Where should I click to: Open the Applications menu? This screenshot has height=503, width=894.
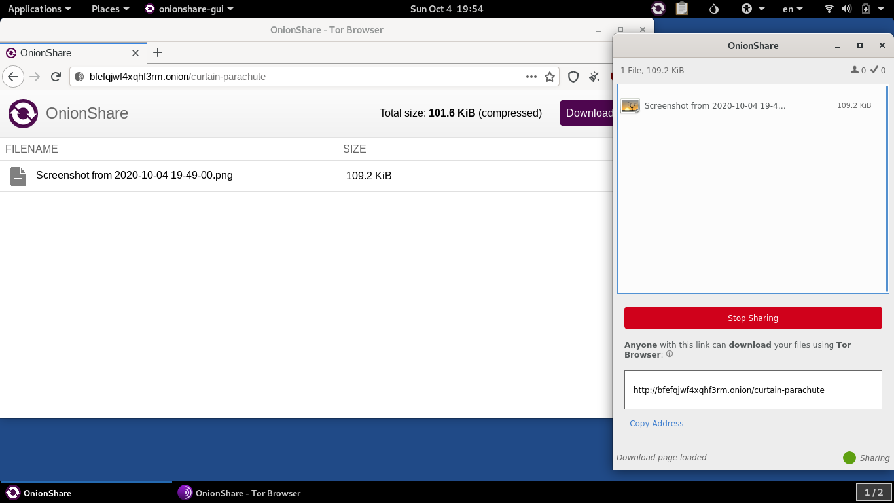tap(39, 9)
